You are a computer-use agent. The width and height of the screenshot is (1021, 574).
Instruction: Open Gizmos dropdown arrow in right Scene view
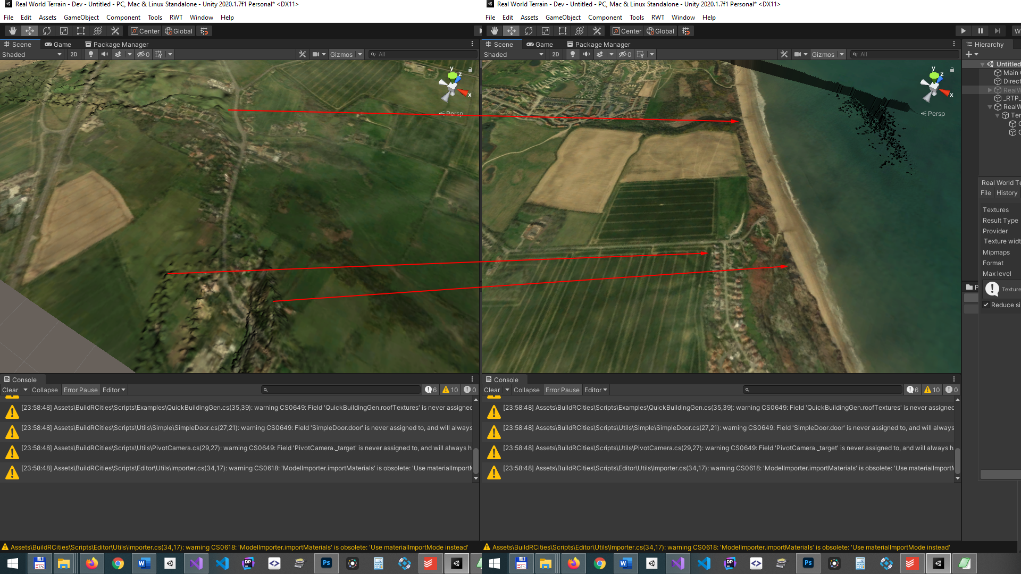click(842, 54)
